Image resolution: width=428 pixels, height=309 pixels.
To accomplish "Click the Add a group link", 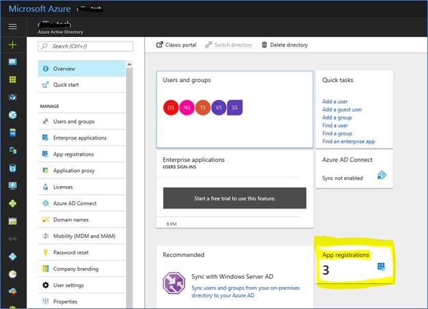I will (x=337, y=118).
